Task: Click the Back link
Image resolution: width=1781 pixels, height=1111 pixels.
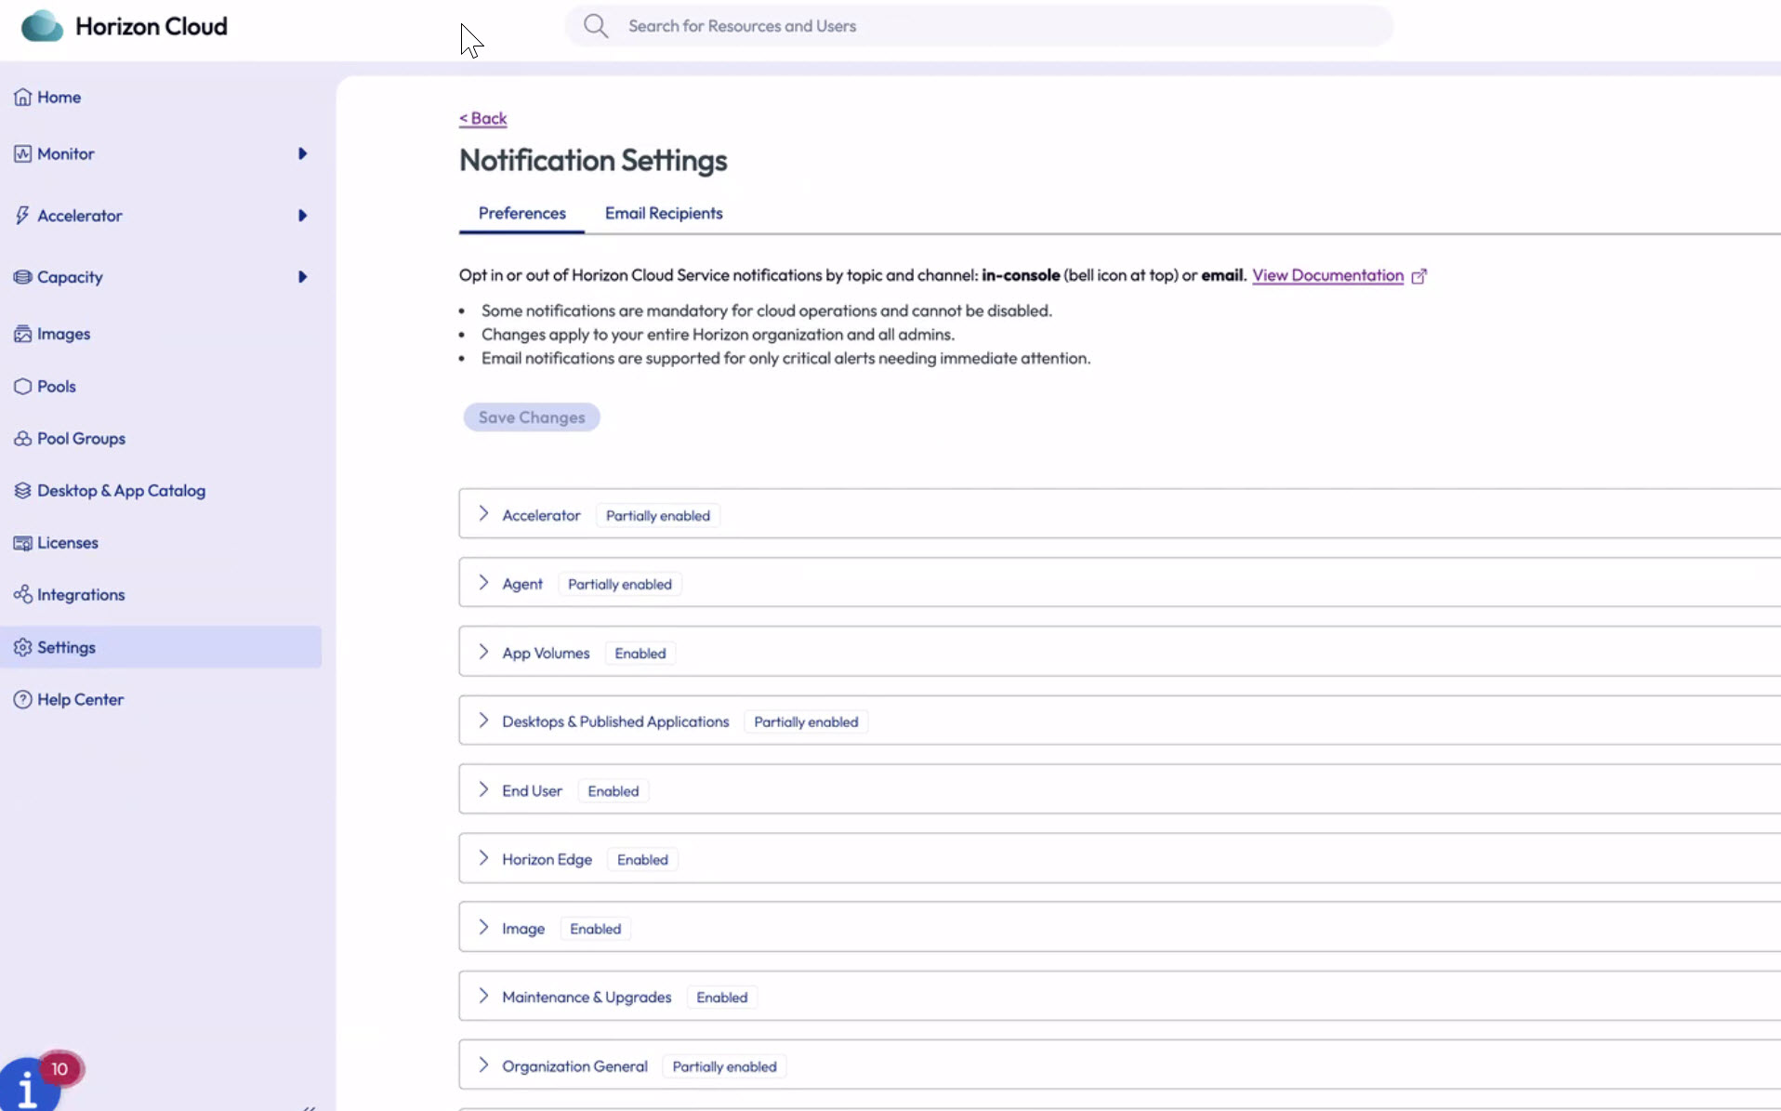Action: click(x=482, y=118)
